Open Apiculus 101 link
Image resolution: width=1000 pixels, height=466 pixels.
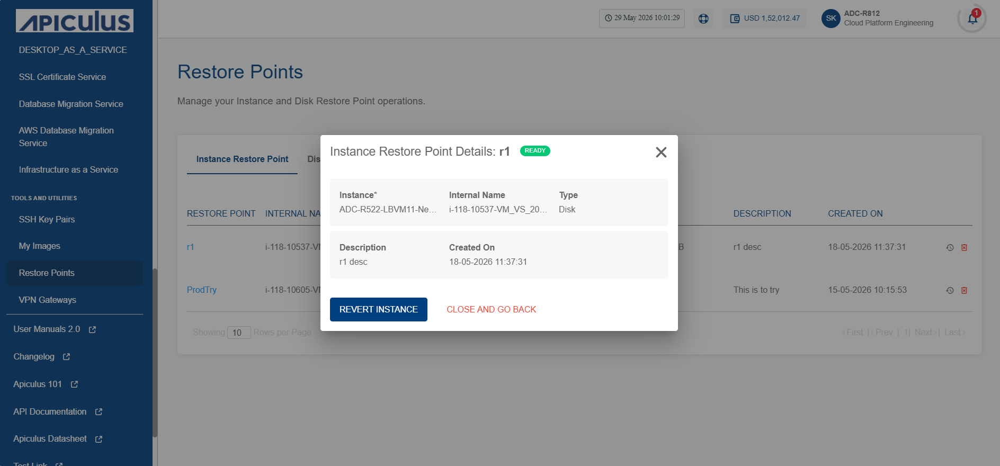click(x=38, y=384)
